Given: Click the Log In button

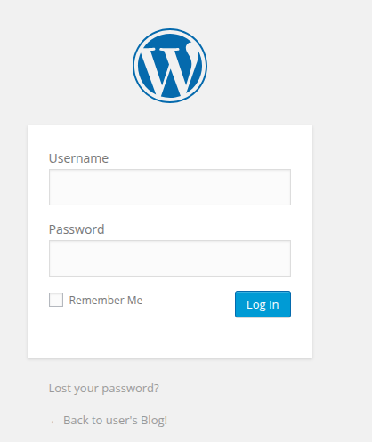Looking at the screenshot, I should pos(263,304).
